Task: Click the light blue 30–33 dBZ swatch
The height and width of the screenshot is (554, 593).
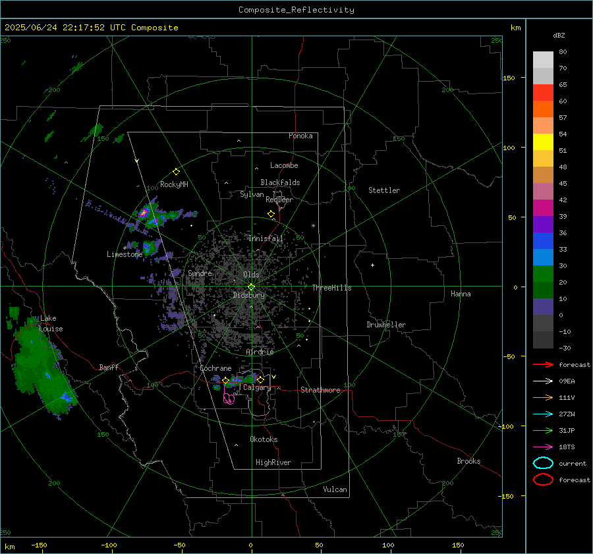Action: coord(543,258)
